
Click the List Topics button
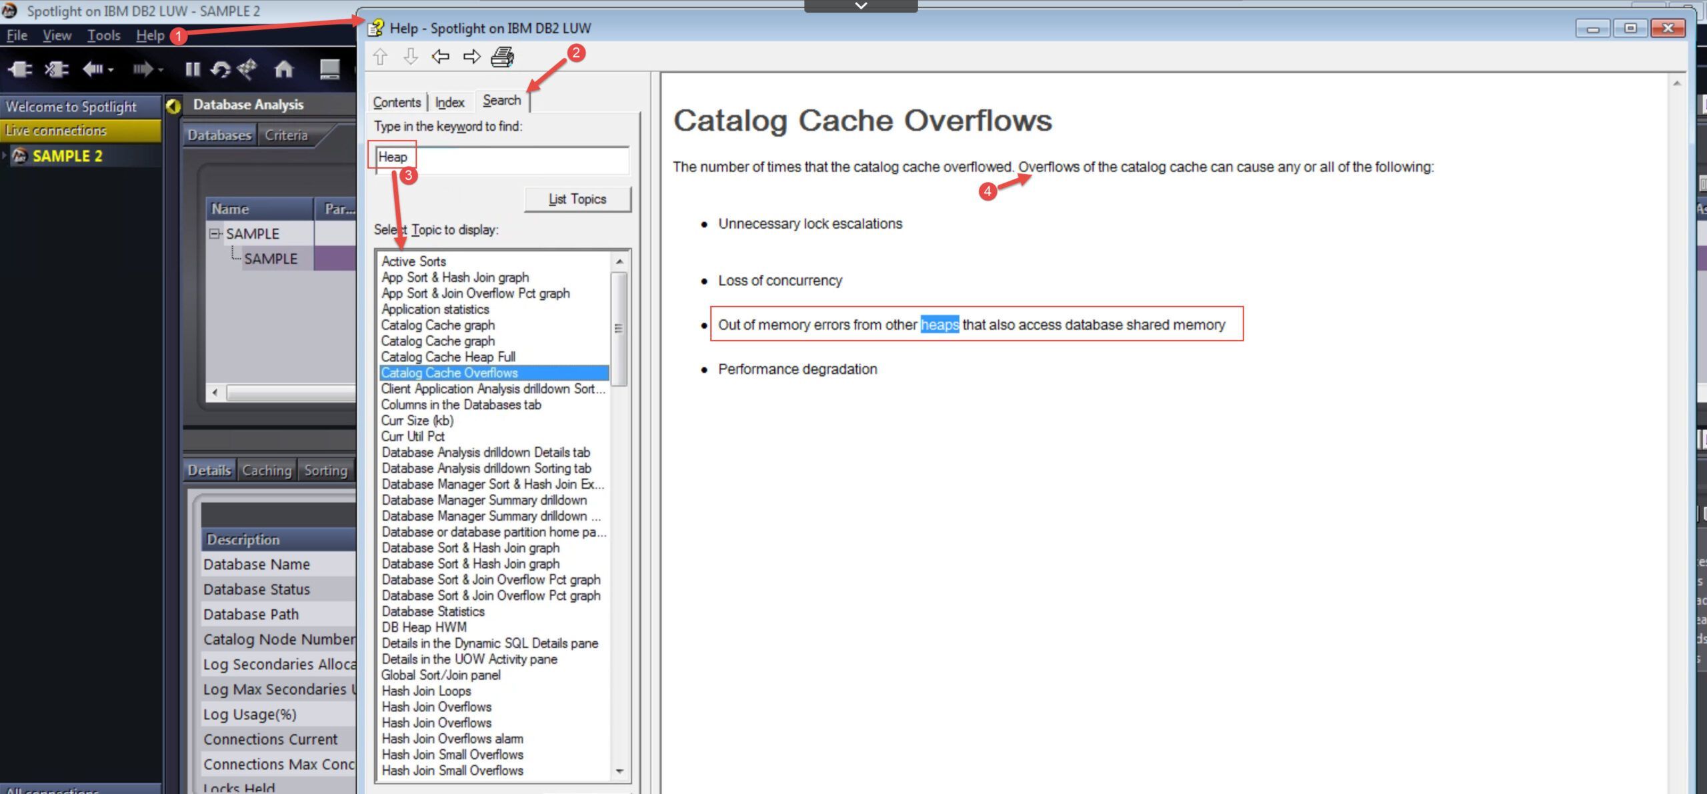point(577,199)
